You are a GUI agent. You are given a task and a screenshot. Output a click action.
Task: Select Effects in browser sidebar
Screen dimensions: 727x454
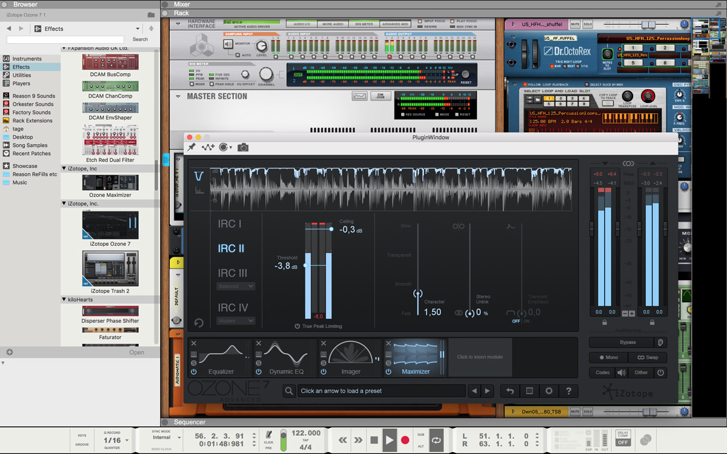tap(21, 67)
